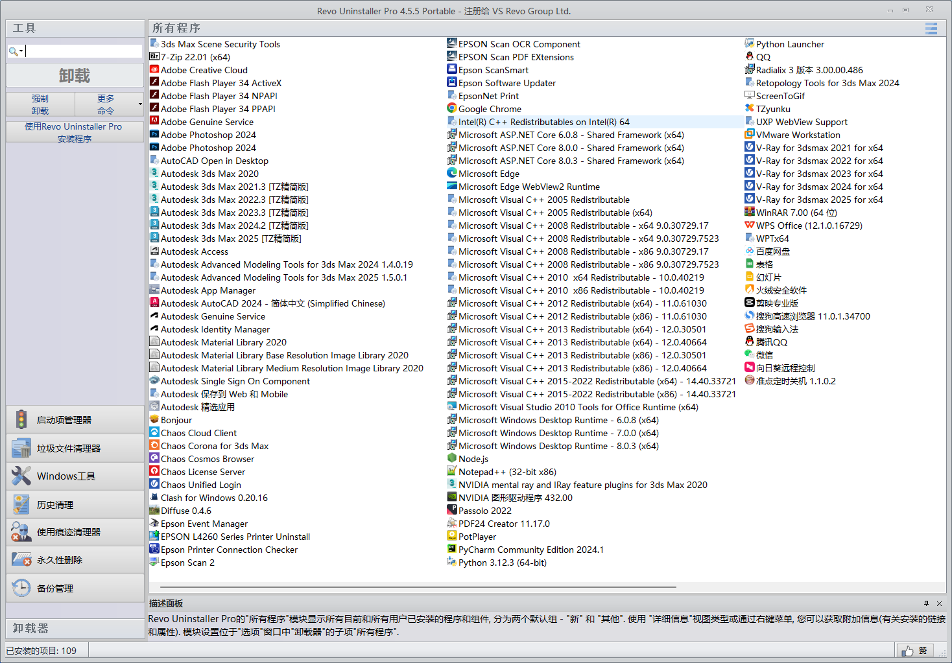Click the WPS Office icon
Viewport: 952px width, 663px height.
(x=750, y=225)
